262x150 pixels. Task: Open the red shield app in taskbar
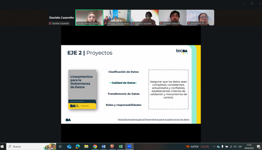[x=112, y=146]
